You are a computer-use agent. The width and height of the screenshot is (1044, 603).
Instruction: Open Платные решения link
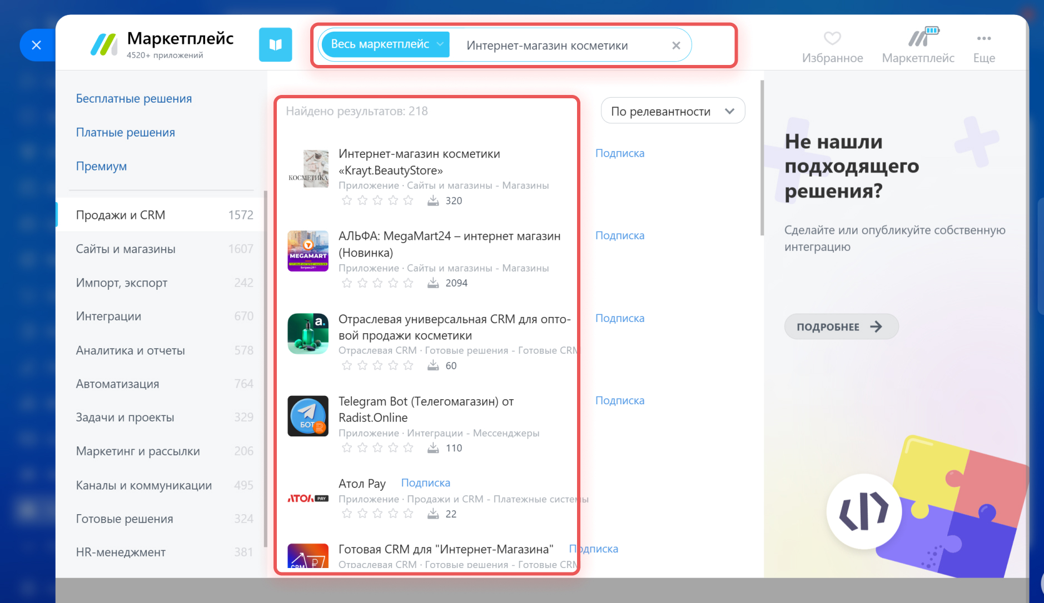click(x=126, y=132)
